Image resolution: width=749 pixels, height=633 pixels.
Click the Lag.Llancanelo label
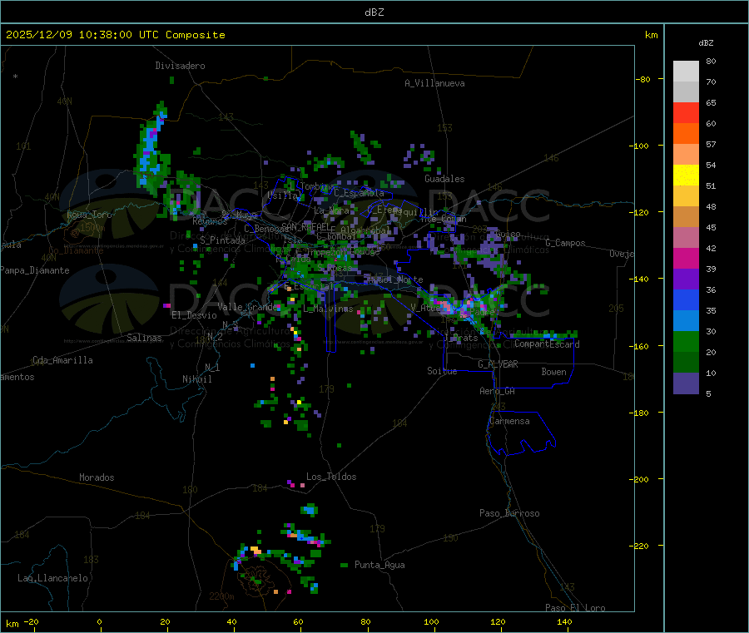pyautogui.click(x=52, y=578)
